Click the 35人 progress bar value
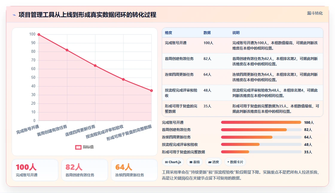The height and width of the screenshot is (193, 335). (x=308, y=152)
